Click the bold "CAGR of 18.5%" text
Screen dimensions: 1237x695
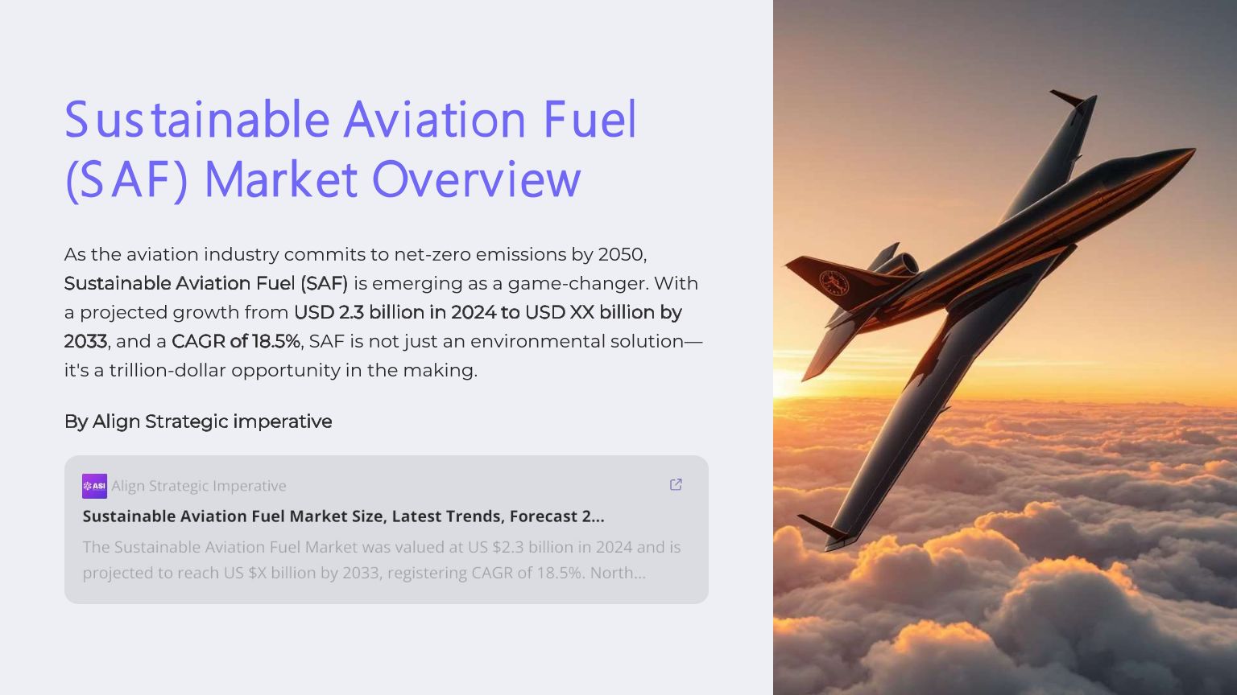pyautogui.click(x=235, y=341)
